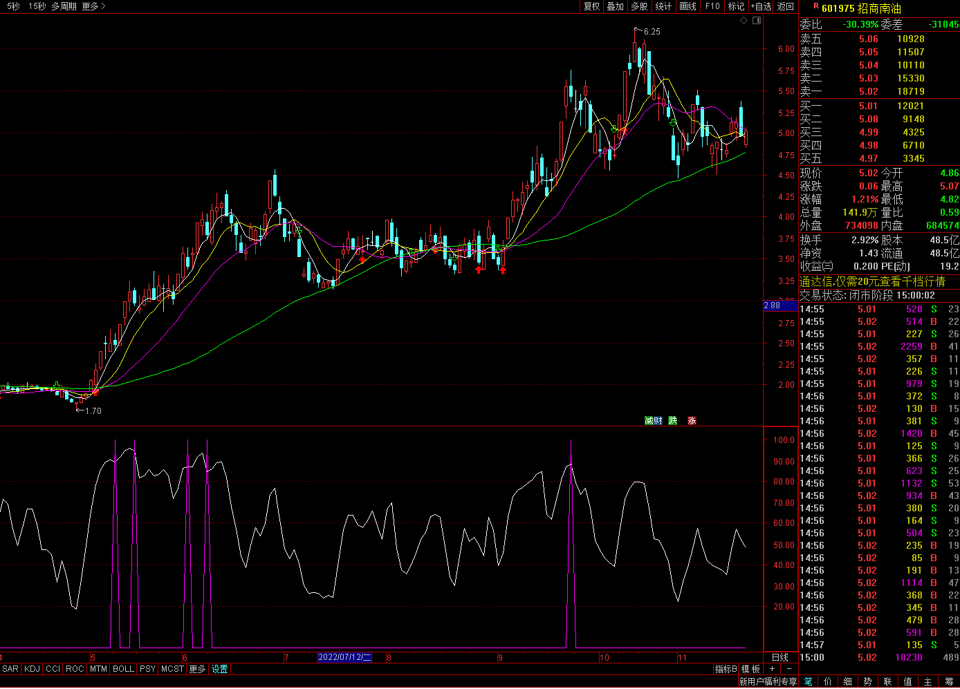Click the R marker beside stock code
Viewport: 960px width, 689px height.
[x=816, y=6]
